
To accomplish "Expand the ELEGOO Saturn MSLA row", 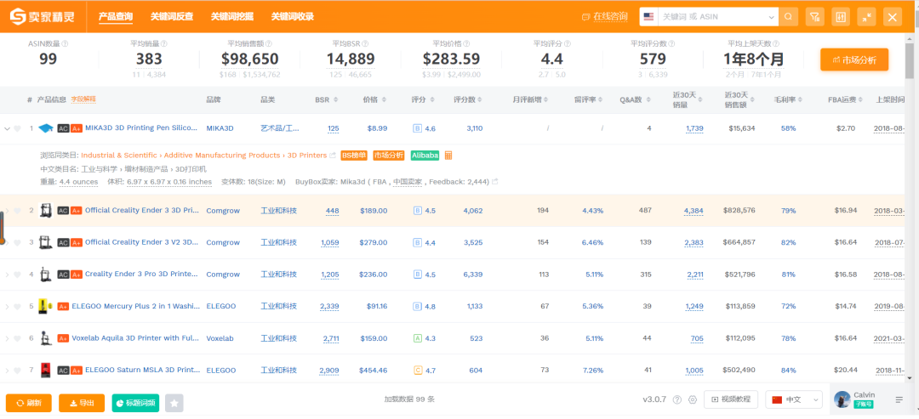I will pos(7,371).
